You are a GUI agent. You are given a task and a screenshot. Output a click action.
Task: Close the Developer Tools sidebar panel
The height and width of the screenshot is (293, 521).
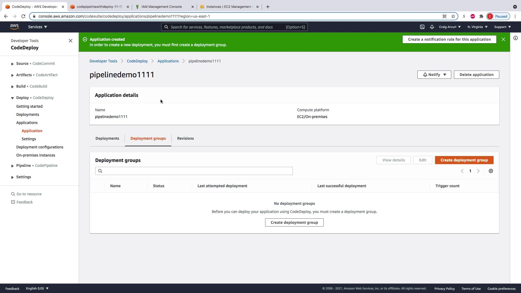[x=71, y=41]
